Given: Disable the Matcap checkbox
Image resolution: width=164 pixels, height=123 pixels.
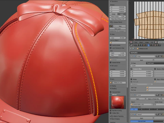Looking at the screenshot, I should pos(111,94).
